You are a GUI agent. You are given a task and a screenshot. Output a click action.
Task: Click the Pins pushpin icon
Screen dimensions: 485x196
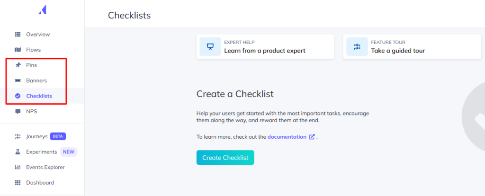pos(18,65)
